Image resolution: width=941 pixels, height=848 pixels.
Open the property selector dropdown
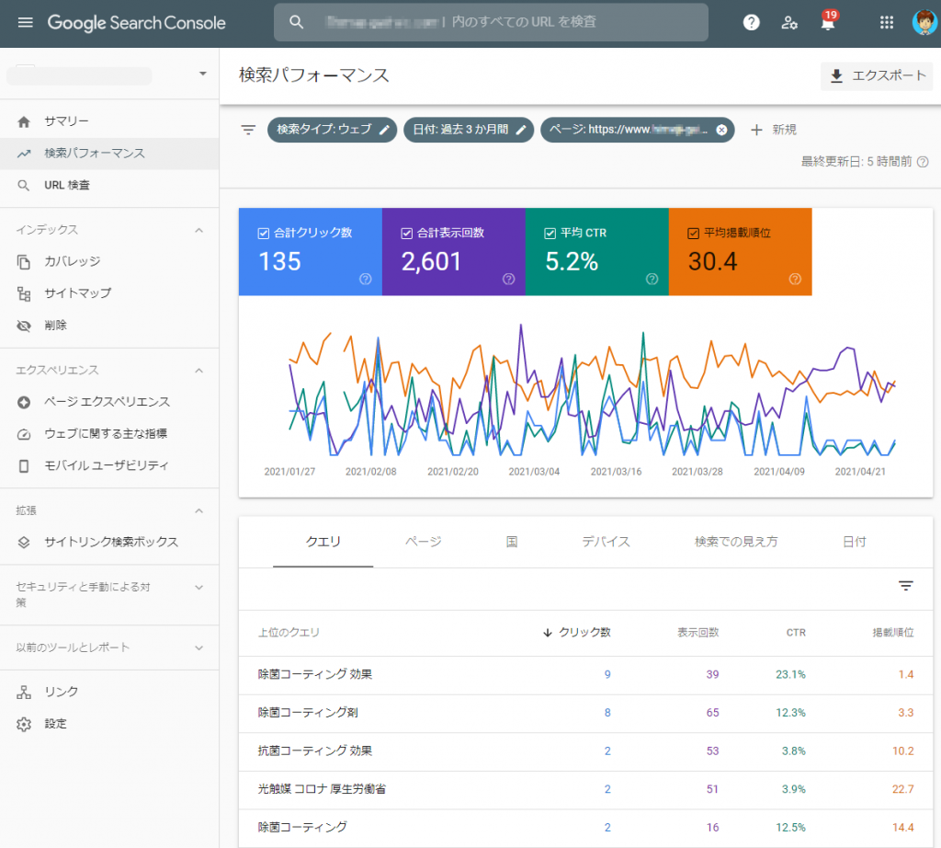pos(202,74)
